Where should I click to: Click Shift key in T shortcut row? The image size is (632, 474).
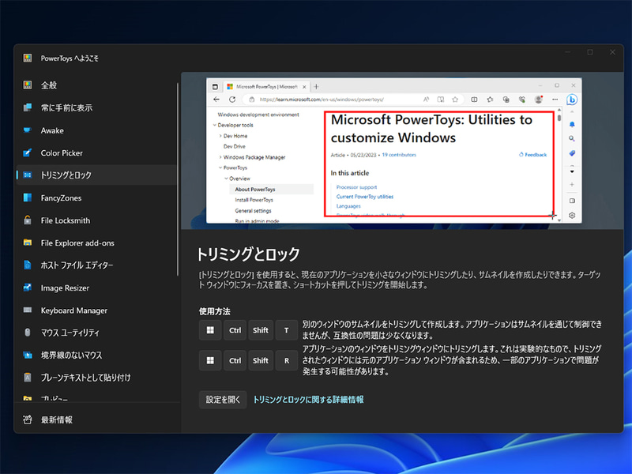pyautogui.click(x=261, y=330)
